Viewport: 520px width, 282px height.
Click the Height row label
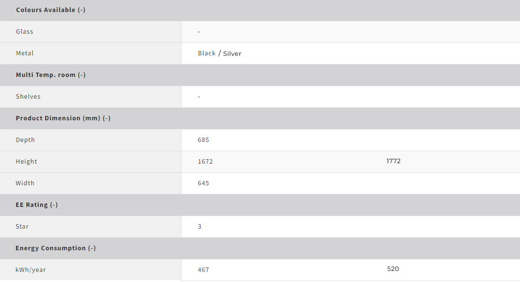[26, 162]
